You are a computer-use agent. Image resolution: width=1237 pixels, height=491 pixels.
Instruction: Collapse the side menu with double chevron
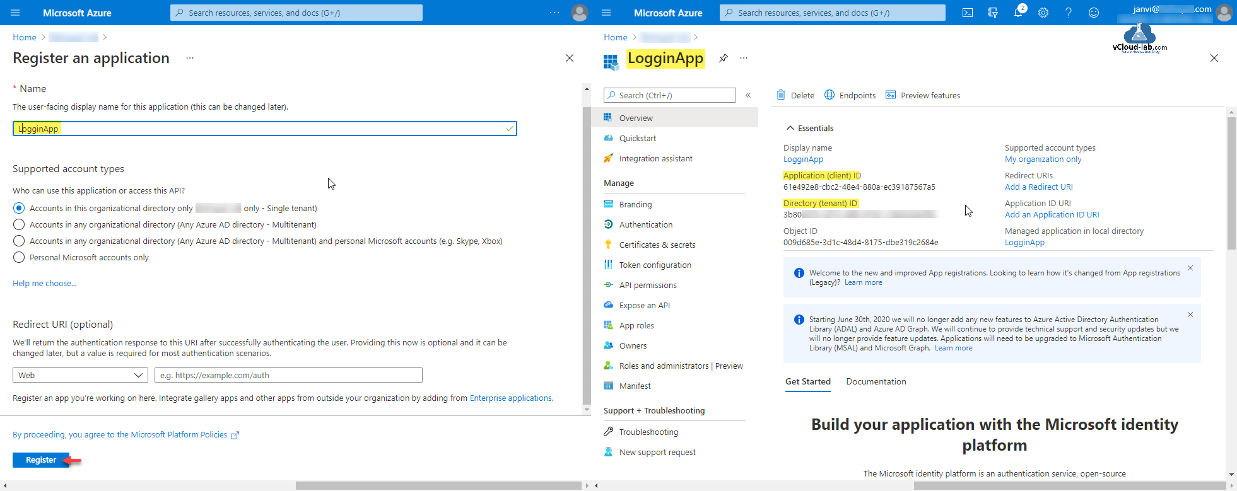[748, 95]
